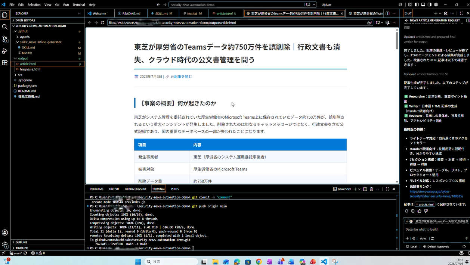
Task: Copy the chat response icon
Action: pos(413,211)
